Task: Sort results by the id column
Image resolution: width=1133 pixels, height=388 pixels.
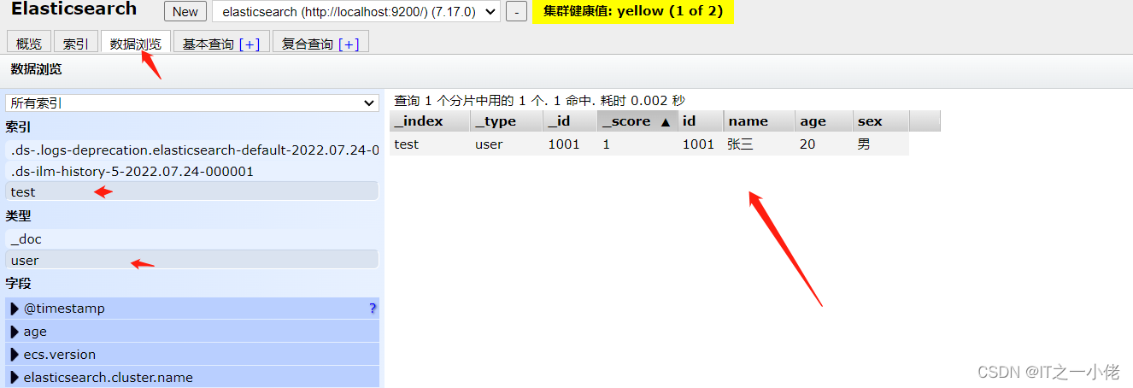Action: tap(701, 121)
